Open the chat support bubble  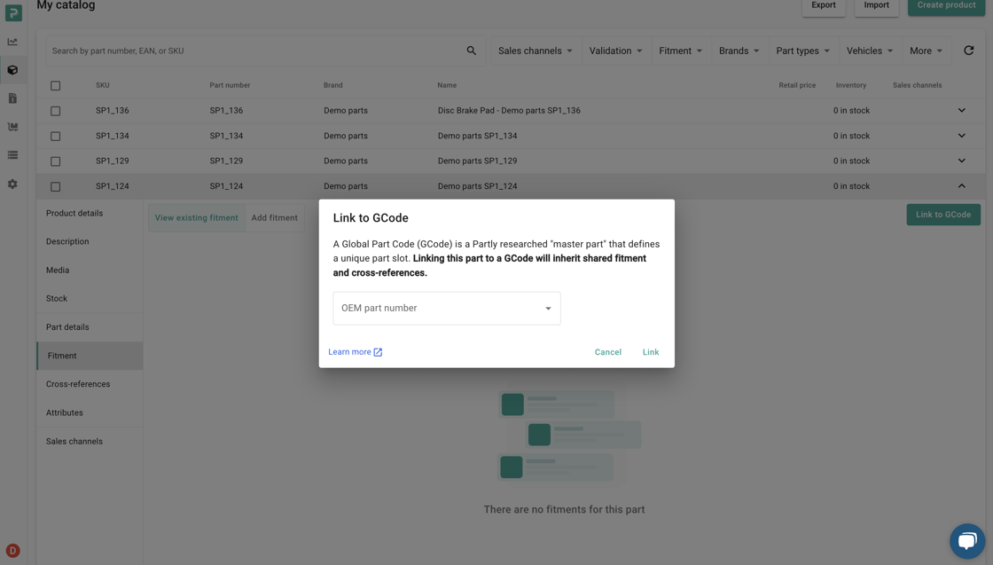[x=967, y=541]
